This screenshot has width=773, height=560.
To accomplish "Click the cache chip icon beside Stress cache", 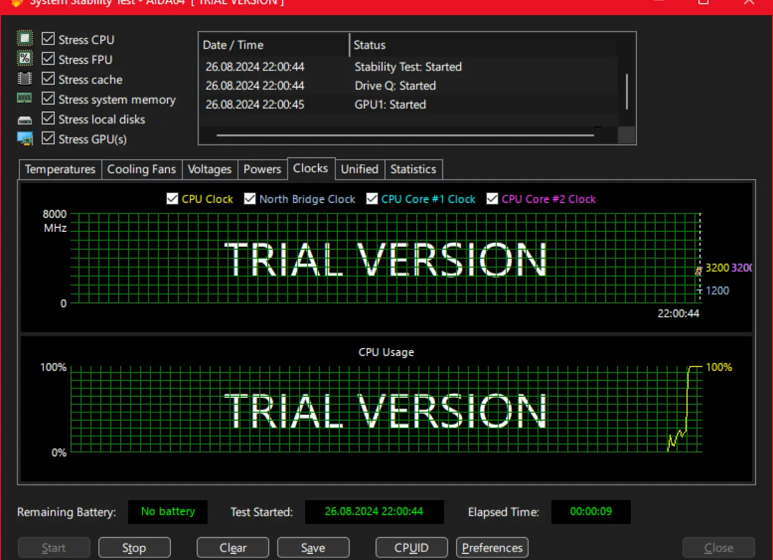I will click(x=25, y=78).
